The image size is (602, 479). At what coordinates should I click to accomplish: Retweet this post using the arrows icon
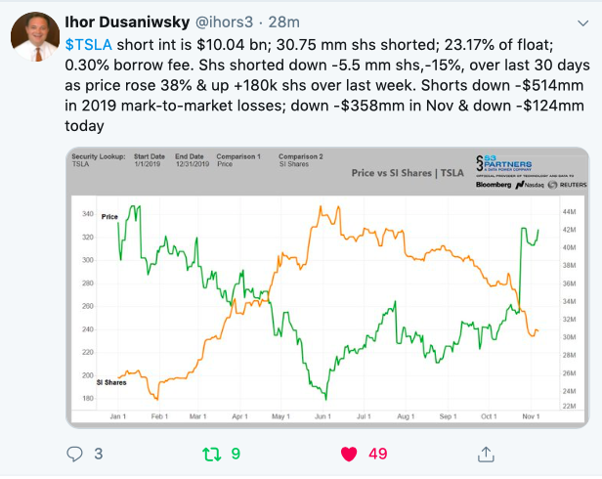pyautogui.click(x=211, y=454)
